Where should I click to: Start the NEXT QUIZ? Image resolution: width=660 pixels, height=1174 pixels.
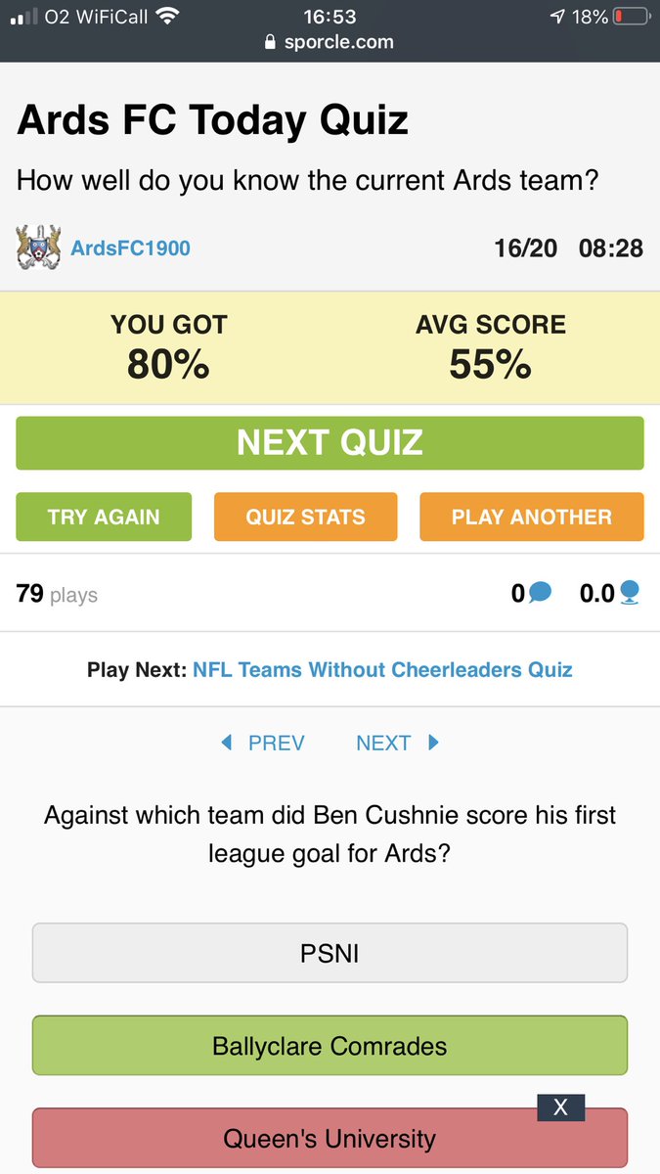pyautogui.click(x=330, y=443)
